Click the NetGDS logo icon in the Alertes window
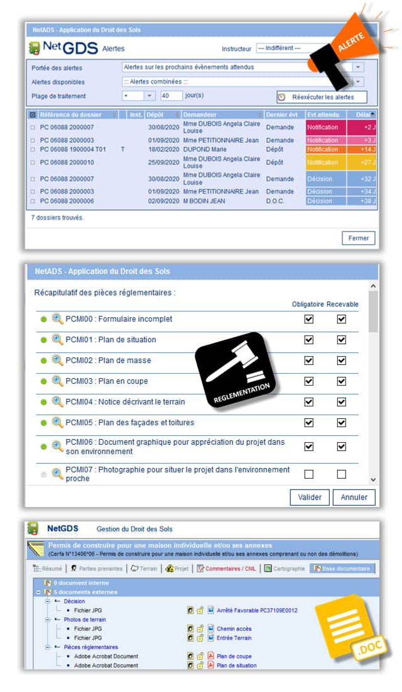 click(x=34, y=48)
